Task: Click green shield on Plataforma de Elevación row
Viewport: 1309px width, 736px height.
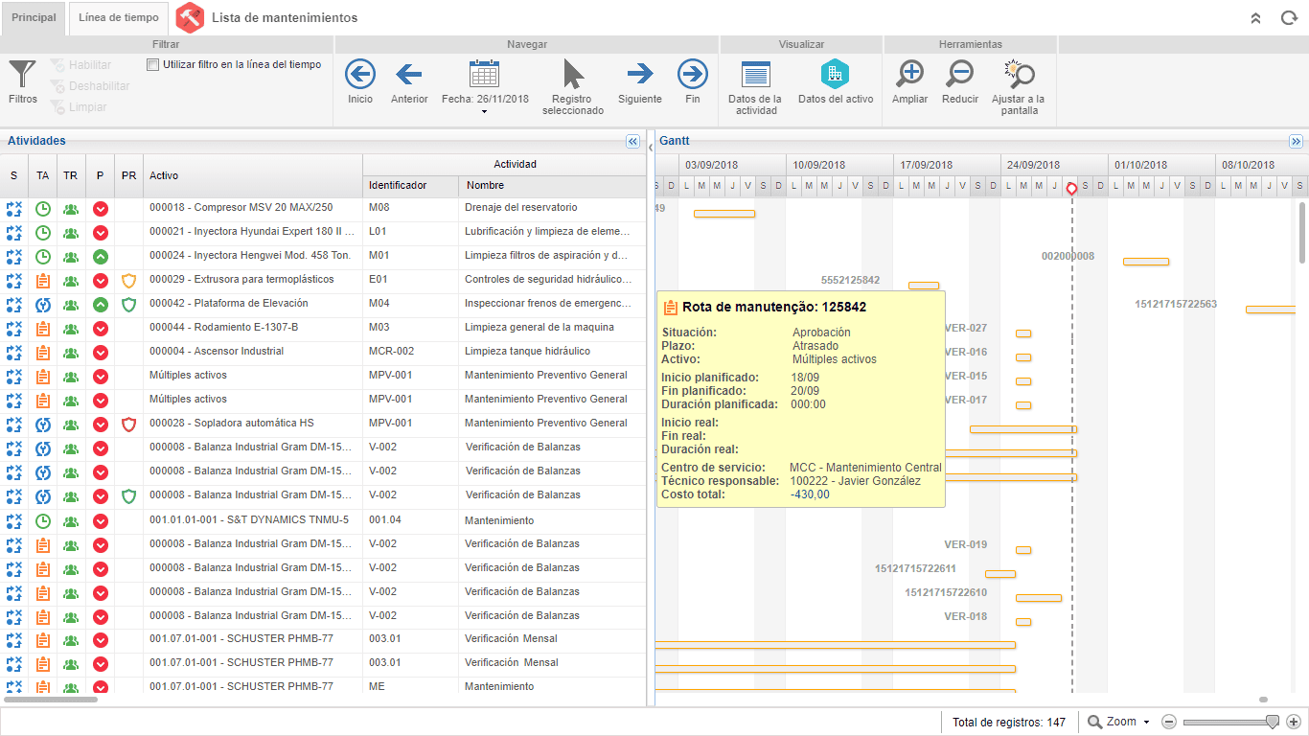Action: [129, 305]
